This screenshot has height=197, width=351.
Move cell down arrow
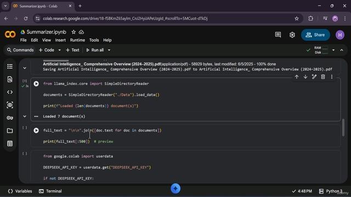pos(305,77)
